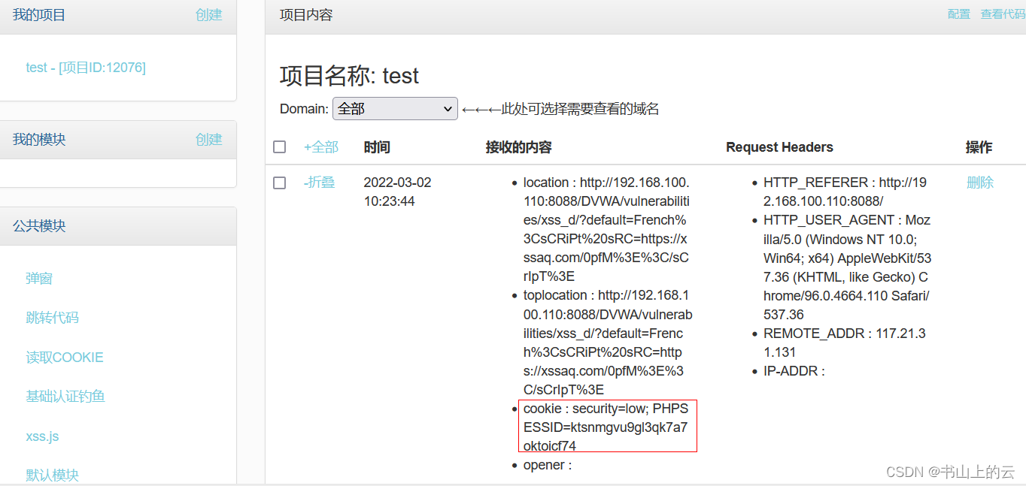The height and width of the screenshot is (486, 1026).
Task: Open the Domain 全部 dropdown
Action: (x=395, y=109)
